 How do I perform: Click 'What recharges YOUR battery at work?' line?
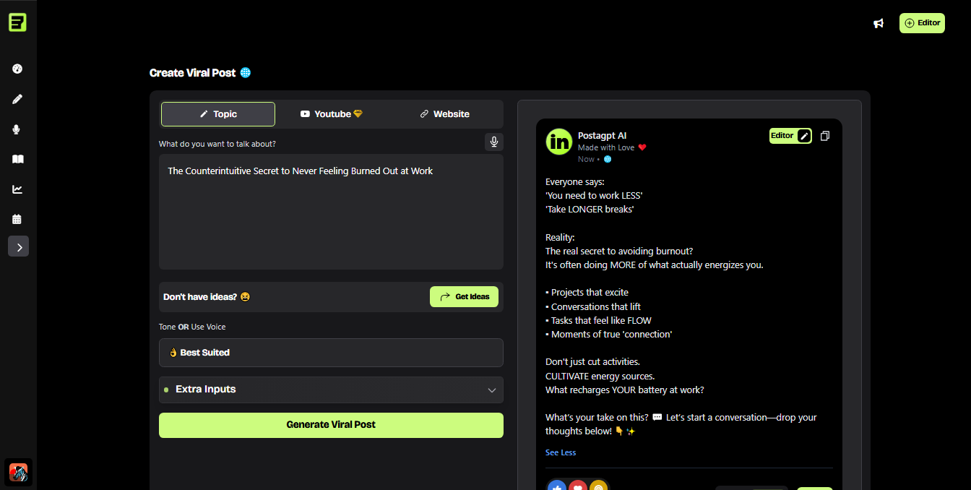(x=624, y=390)
